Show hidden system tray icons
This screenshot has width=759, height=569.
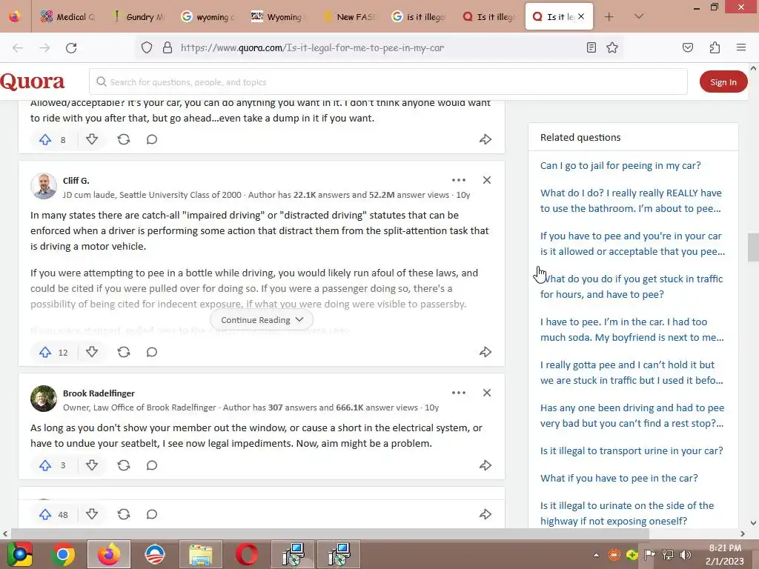click(596, 555)
